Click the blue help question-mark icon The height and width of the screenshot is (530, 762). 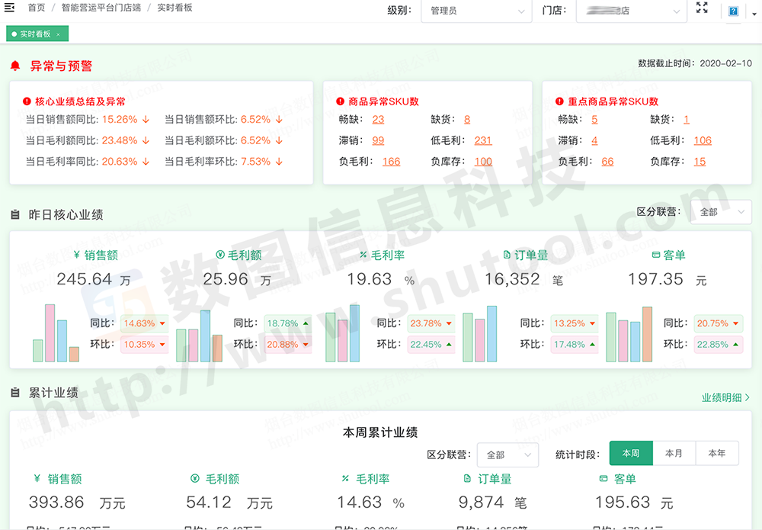coord(733,11)
